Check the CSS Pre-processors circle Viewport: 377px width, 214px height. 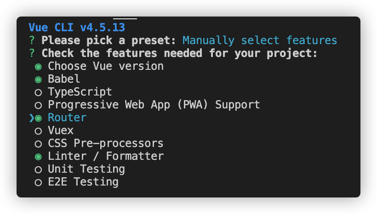point(38,144)
